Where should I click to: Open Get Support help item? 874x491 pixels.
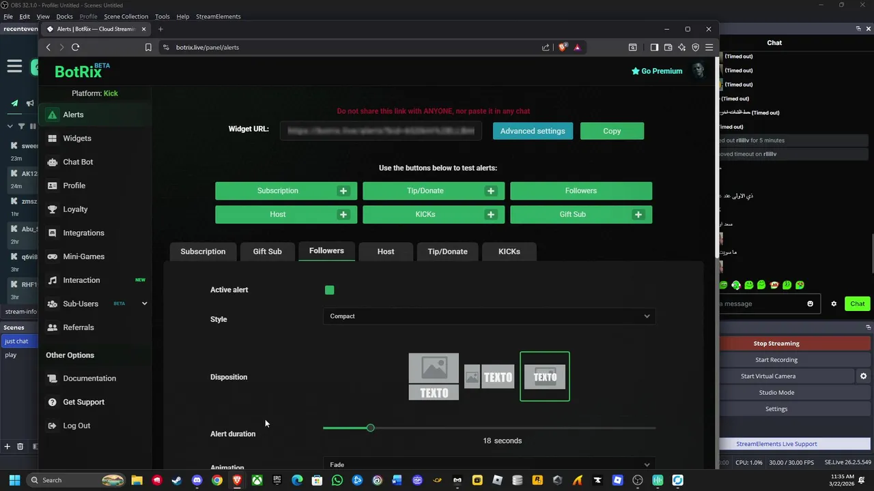pyautogui.click(x=96, y=402)
